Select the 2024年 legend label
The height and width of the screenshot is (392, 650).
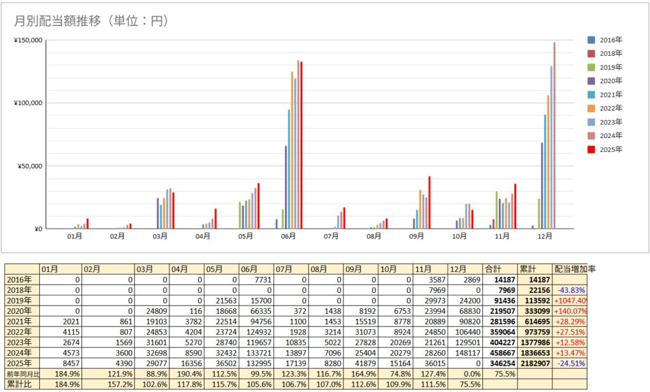pyautogui.click(x=611, y=135)
